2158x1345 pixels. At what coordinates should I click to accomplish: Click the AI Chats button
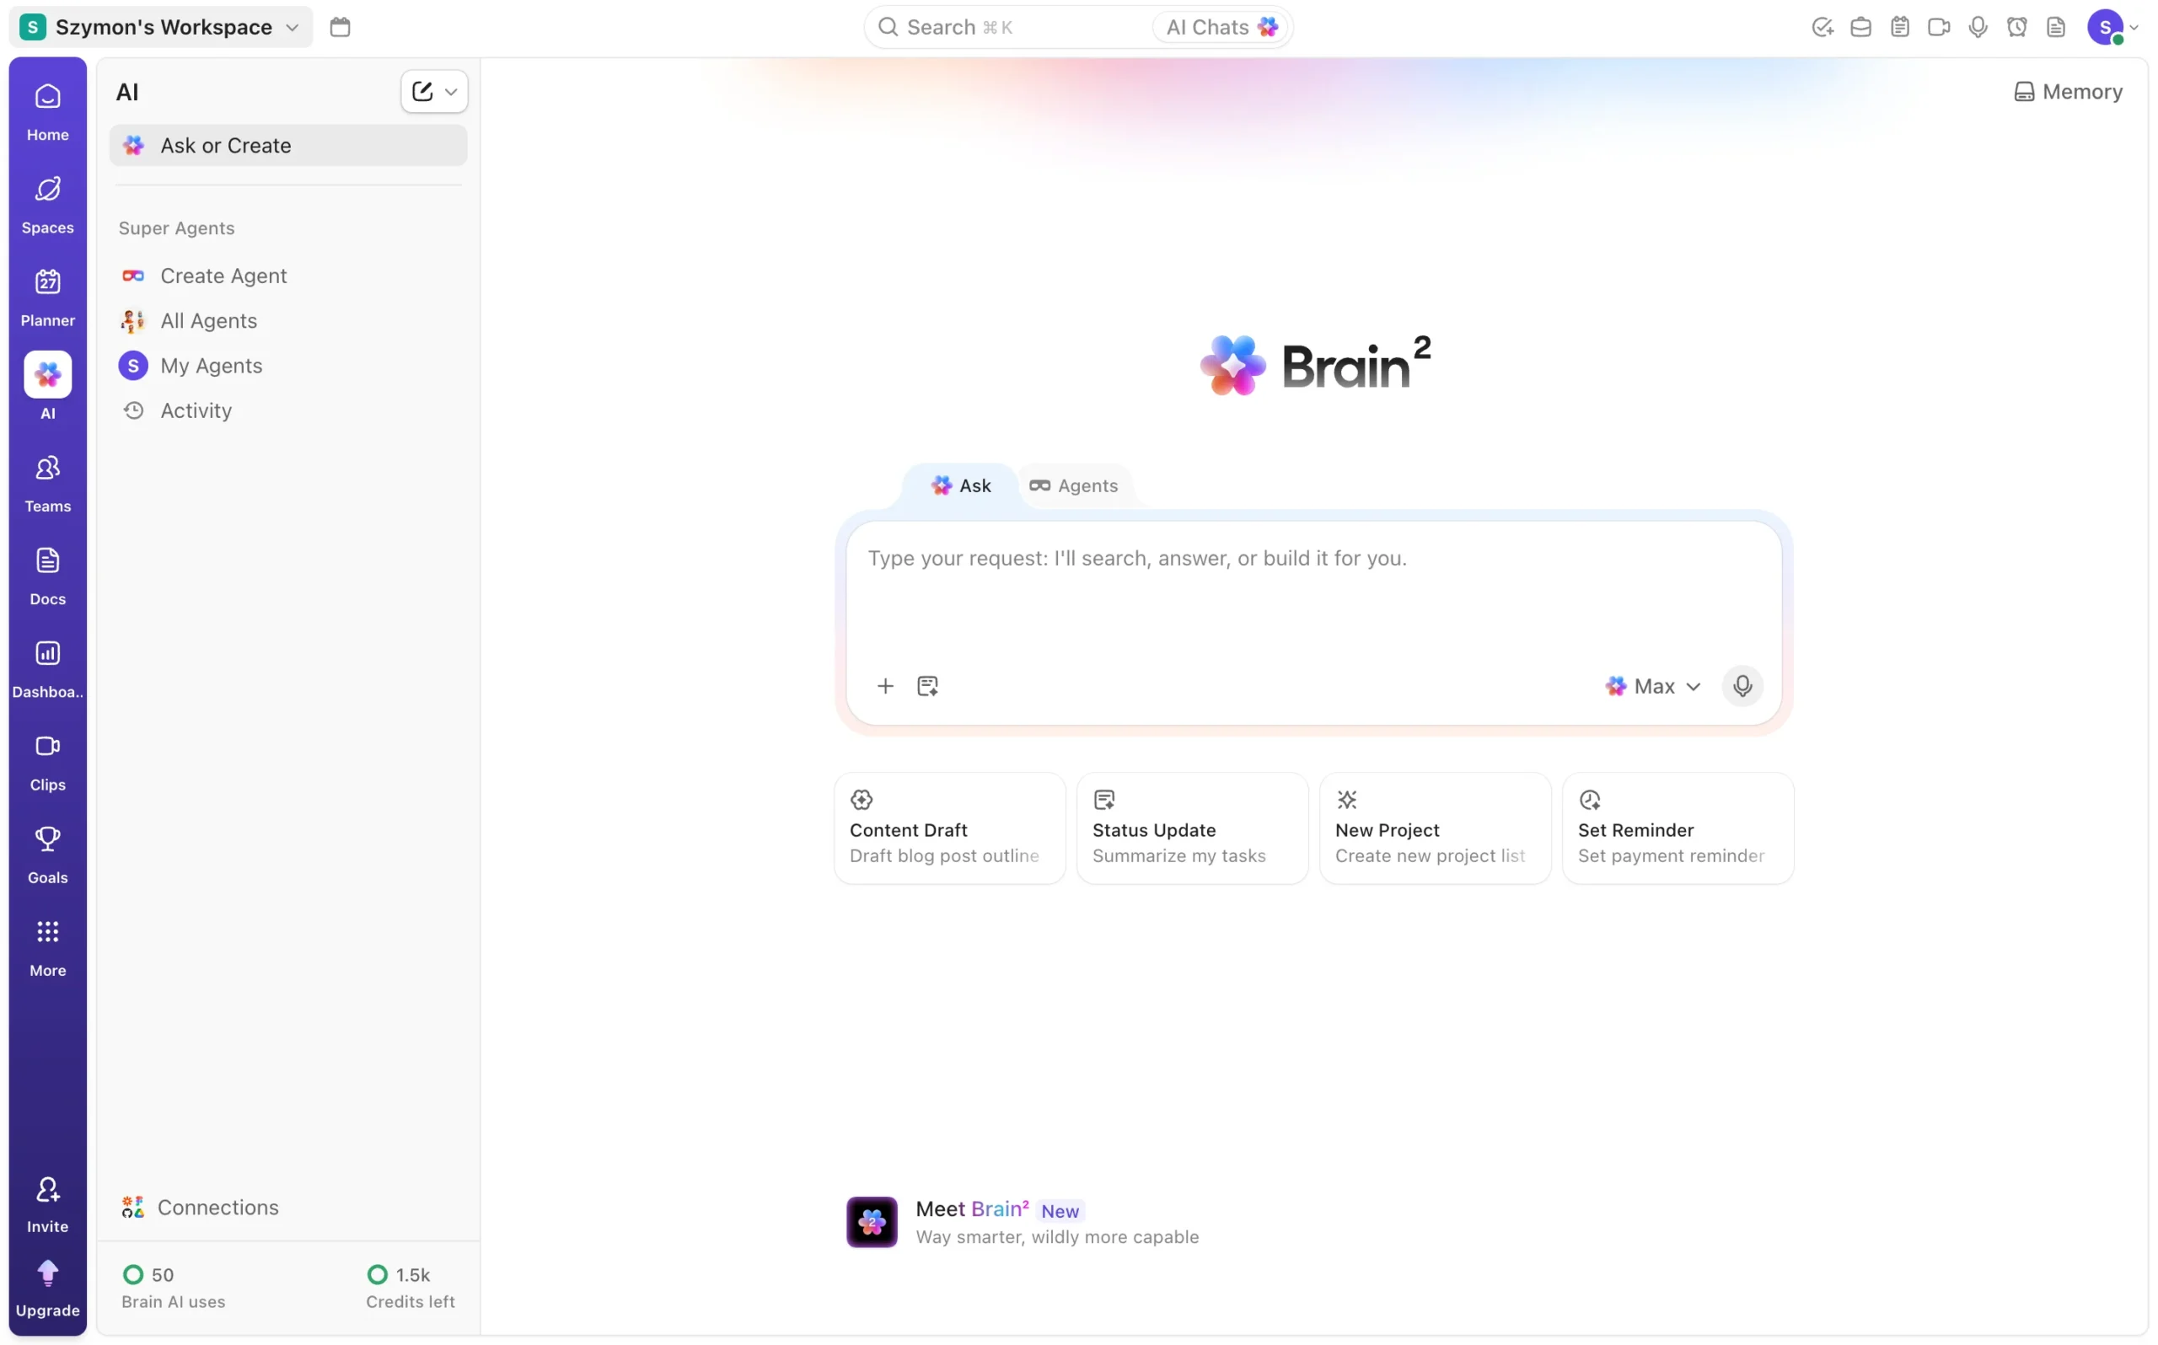(x=1221, y=27)
